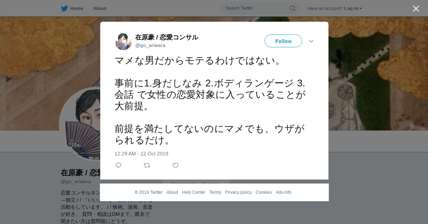The width and height of the screenshot is (428, 224).
Task: Follow the @go_ariwara account
Action: click(x=283, y=41)
